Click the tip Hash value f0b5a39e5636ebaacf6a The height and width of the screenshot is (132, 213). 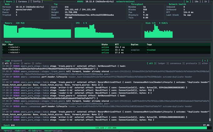pyautogui.click(x=89, y=15)
